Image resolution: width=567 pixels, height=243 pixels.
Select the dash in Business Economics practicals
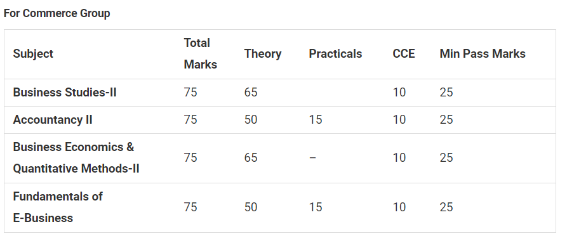coord(313,158)
